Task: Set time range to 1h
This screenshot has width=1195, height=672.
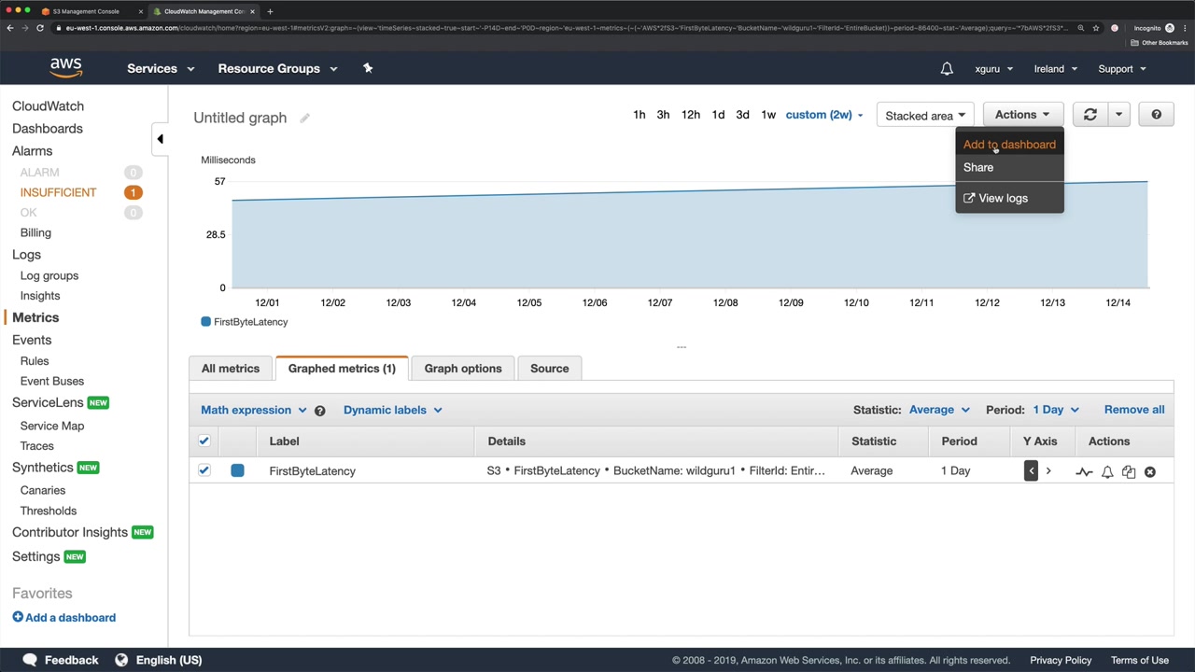Action: pos(640,115)
